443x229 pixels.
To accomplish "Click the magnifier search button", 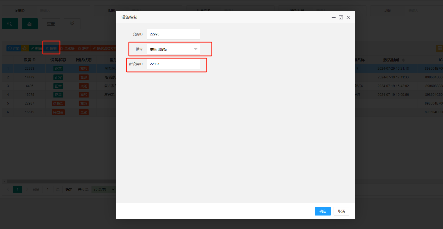I will (10, 24).
